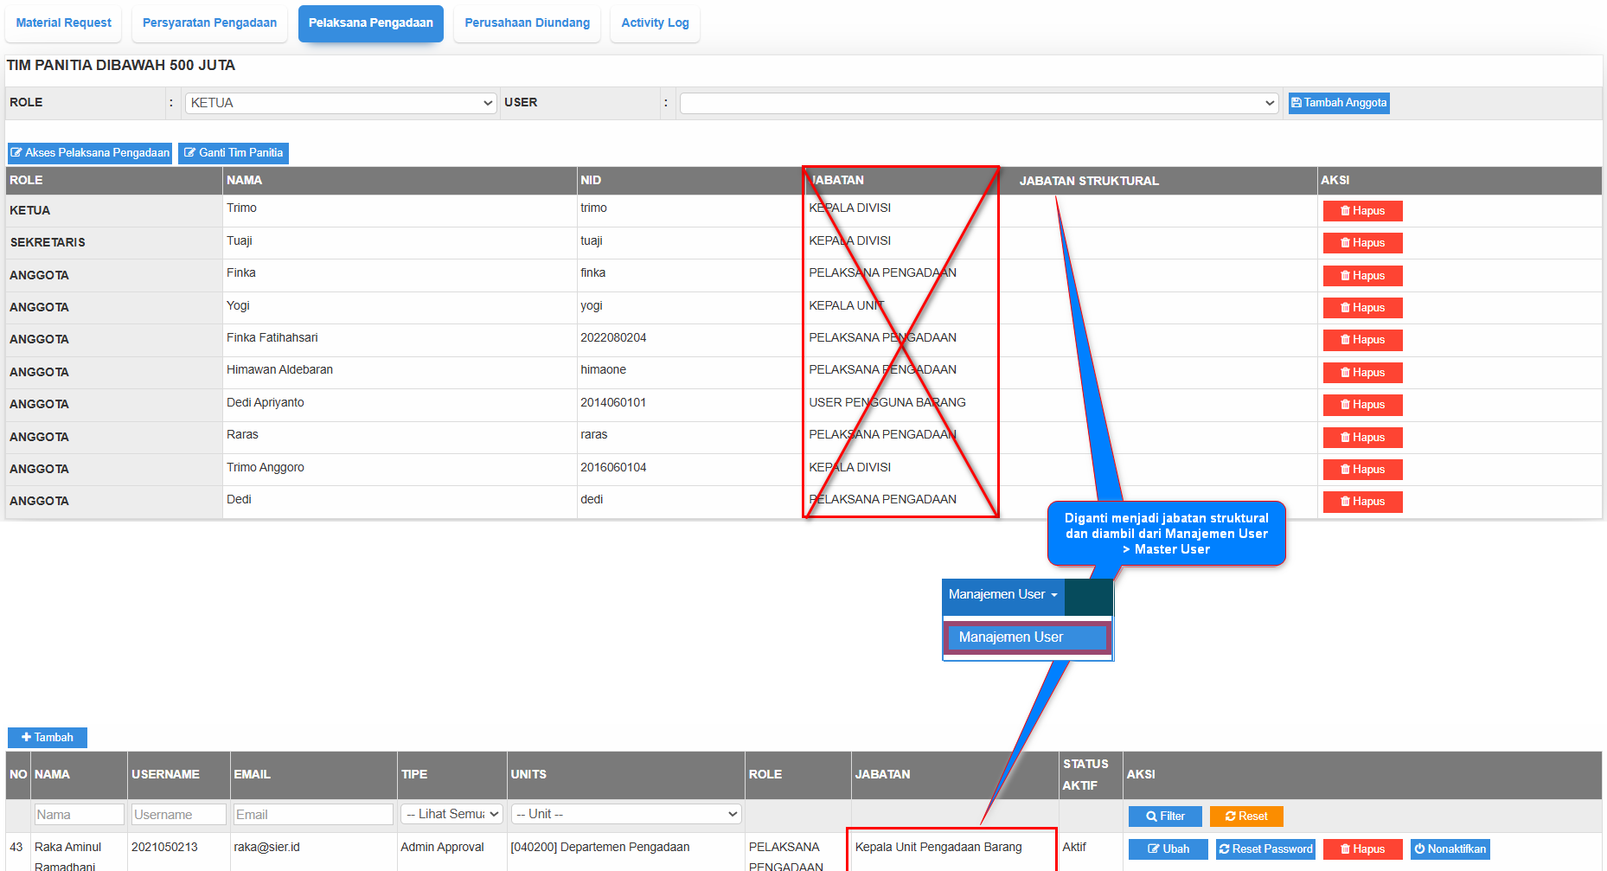Click Hapus for Dedi Apriyanto row
This screenshot has height=871, width=1607.
(x=1362, y=405)
